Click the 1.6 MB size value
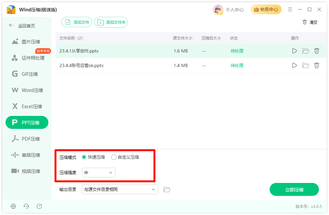Screen dimensions: 329x215 coord(181,51)
